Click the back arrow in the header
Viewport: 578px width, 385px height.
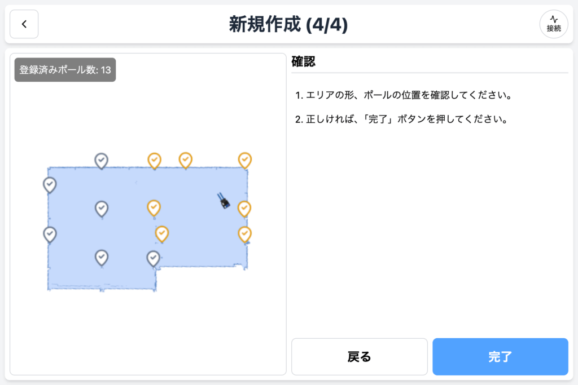[x=24, y=24]
